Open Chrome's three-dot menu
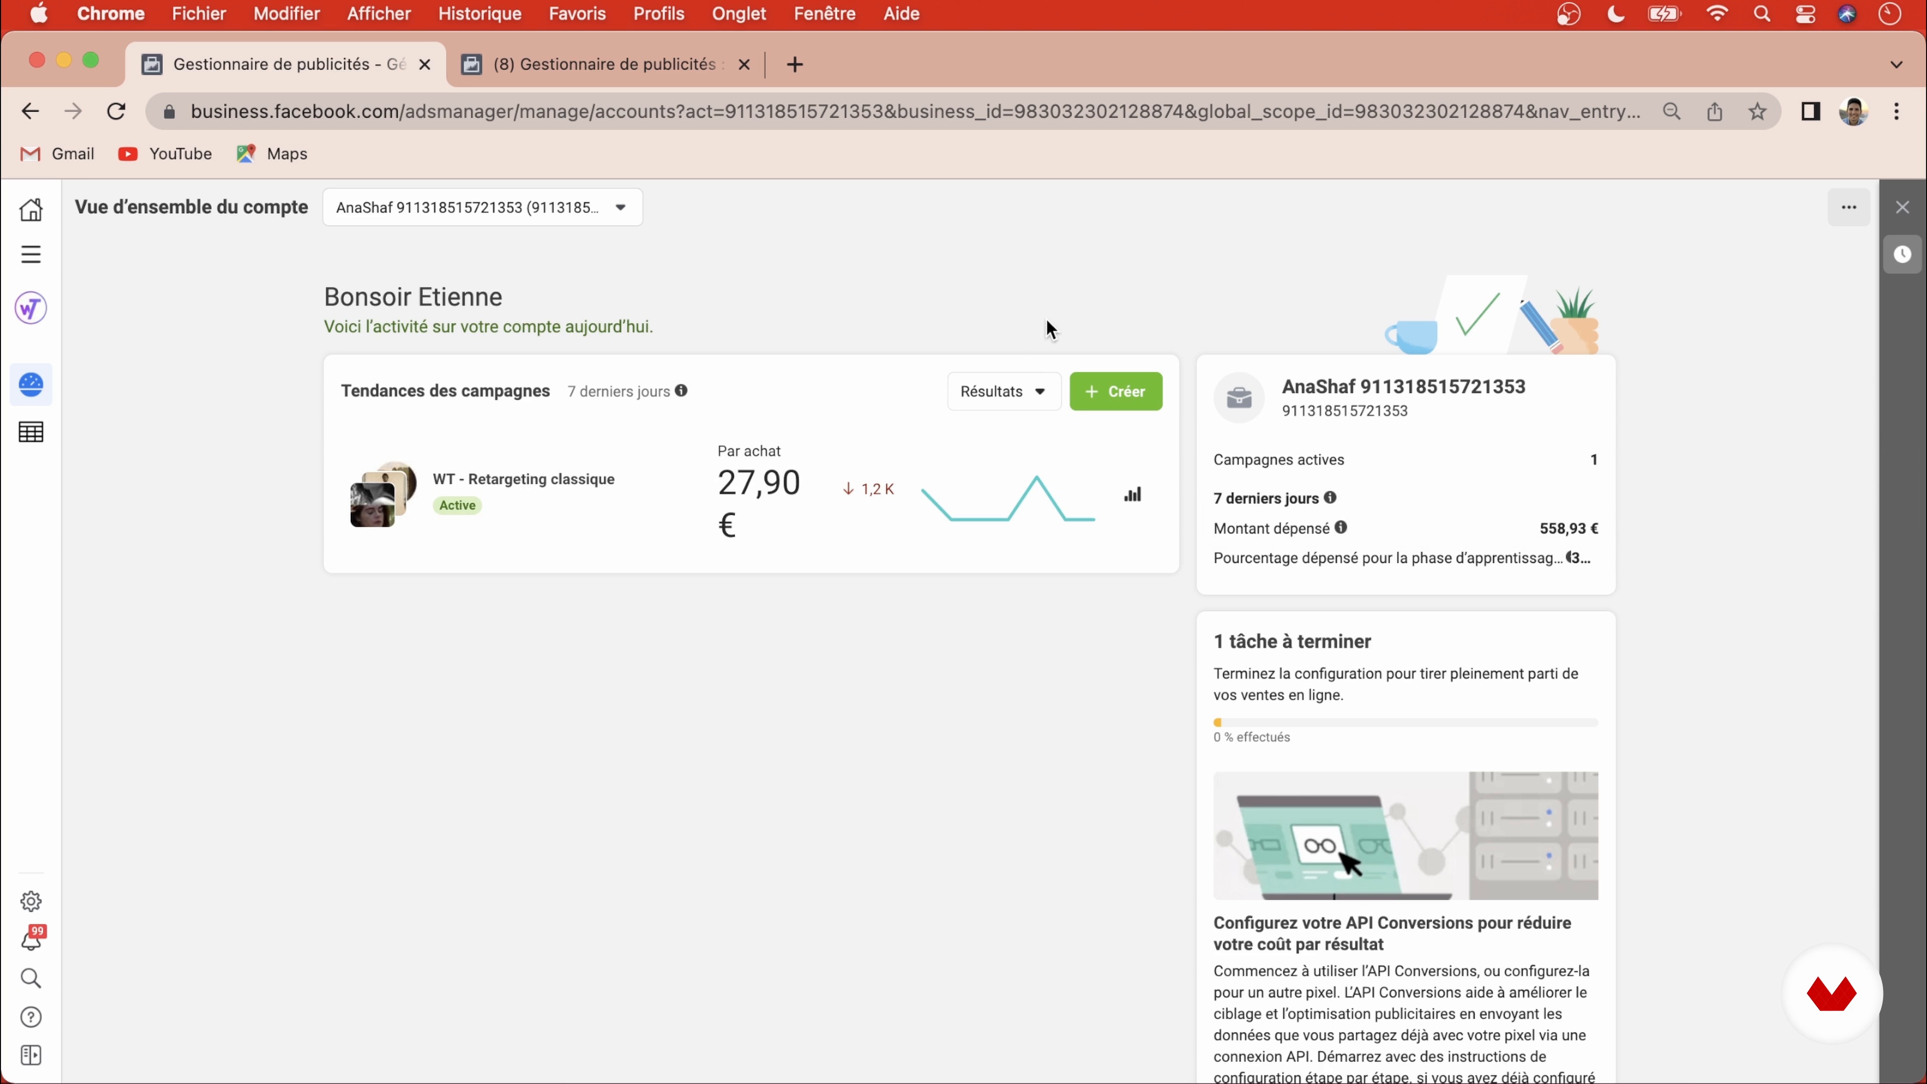Image resolution: width=1927 pixels, height=1084 pixels. coord(1896,111)
